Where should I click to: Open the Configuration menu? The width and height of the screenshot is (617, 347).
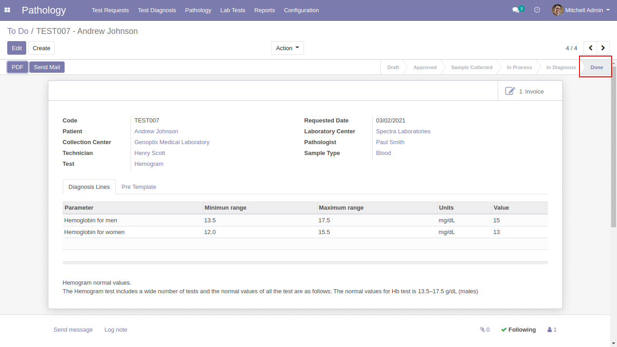click(301, 10)
